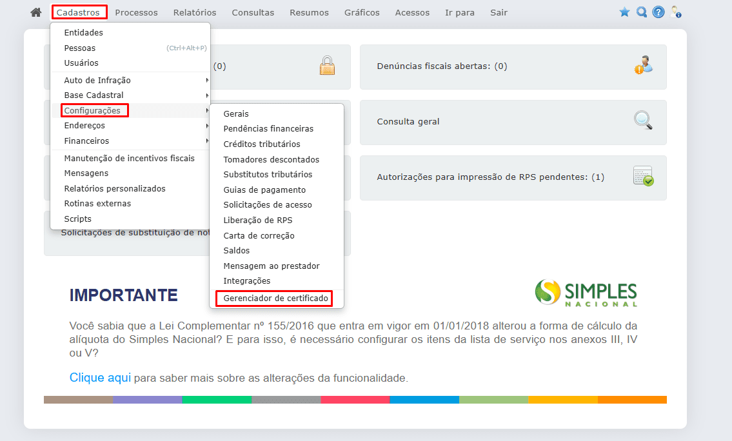Click the home icon in the toolbar
Image resolution: width=732 pixels, height=441 pixels.
click(x=35, y=11)
